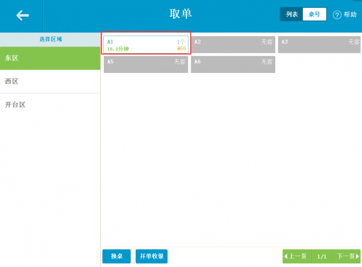Screen dimensions: 362x267
Task: Click the back arrow icon
Action: click(x=22, y=16)
